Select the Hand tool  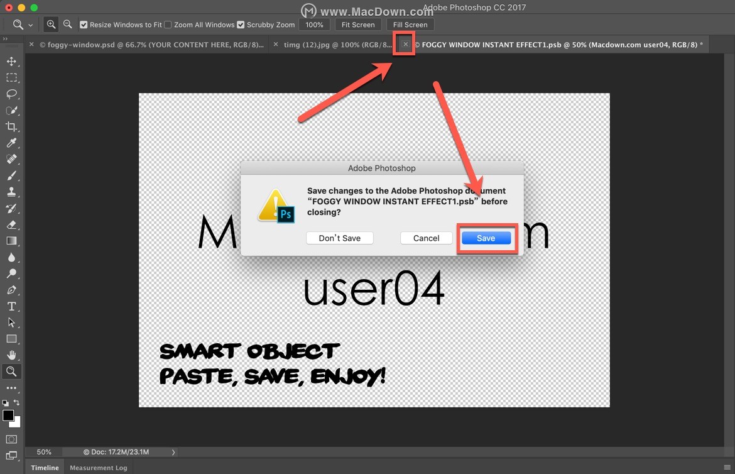[11, 355]
